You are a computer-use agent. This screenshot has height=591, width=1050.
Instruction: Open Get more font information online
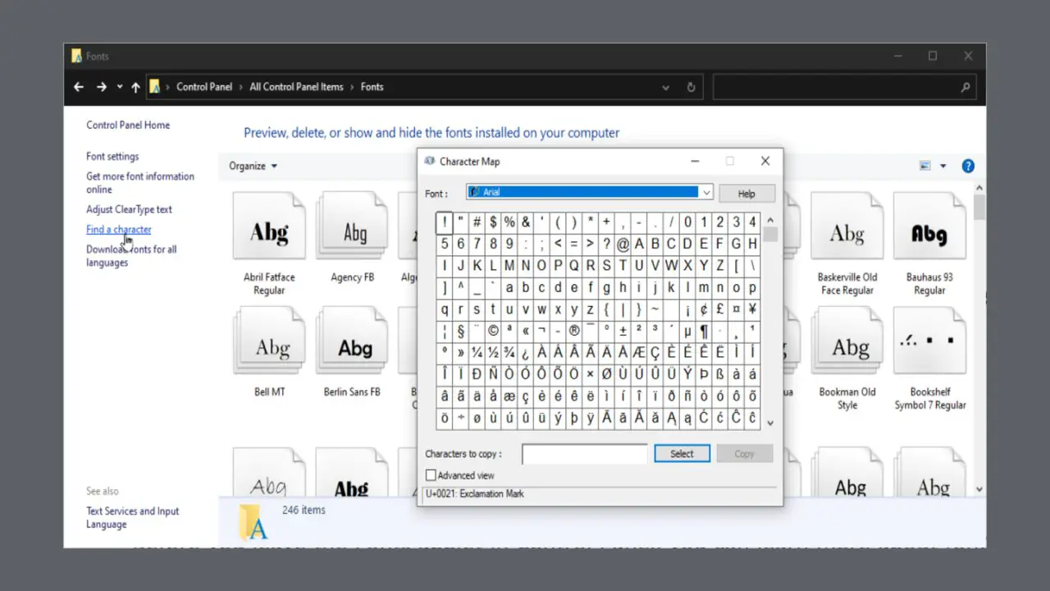click(140, 182)
